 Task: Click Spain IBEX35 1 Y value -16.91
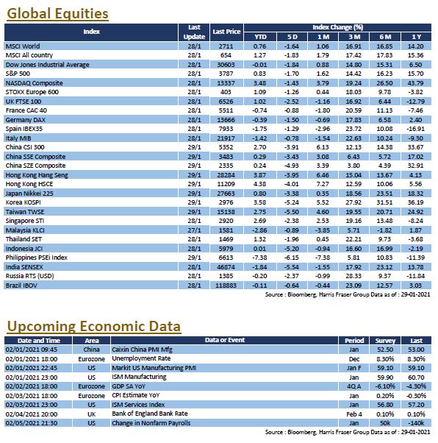click(x=416, y=129)
